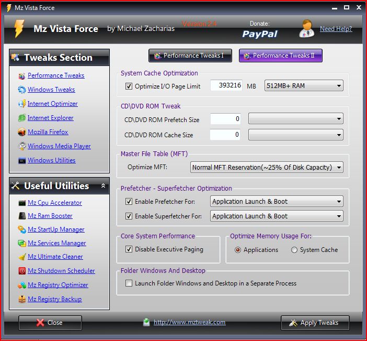
Task: Open Internet Explorer section link
Action: (x=51, y=118)
